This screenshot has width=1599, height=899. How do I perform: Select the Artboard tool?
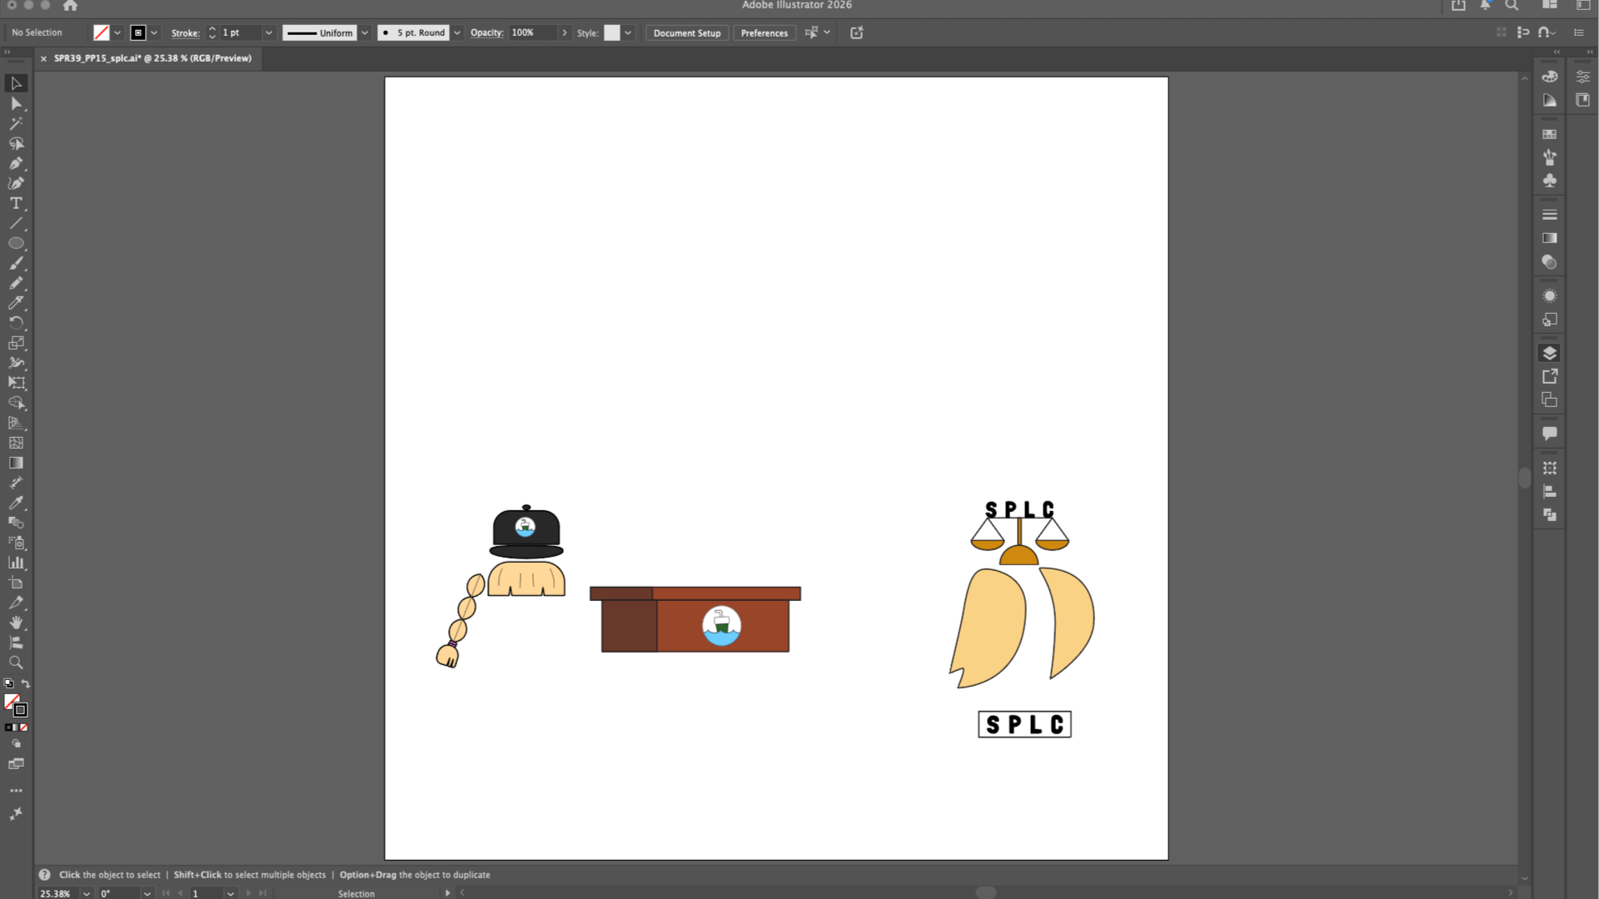(x=16, y=583)
